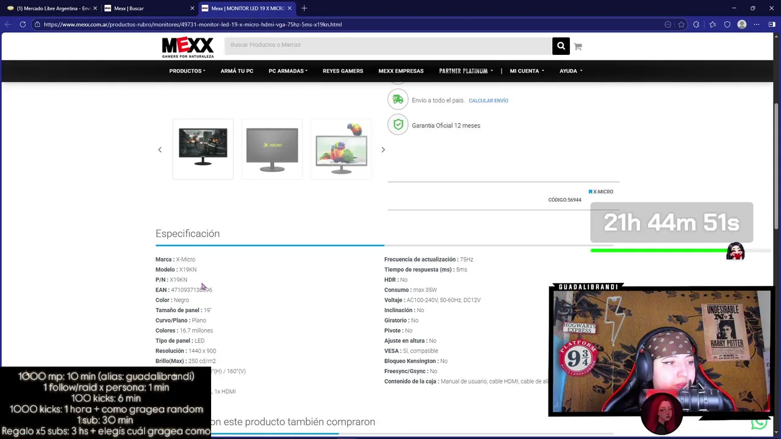The width and height of the screenshot is (781, 439).
Task: Open the ARMÁ TU PC menu item
Action: point(237,71)
